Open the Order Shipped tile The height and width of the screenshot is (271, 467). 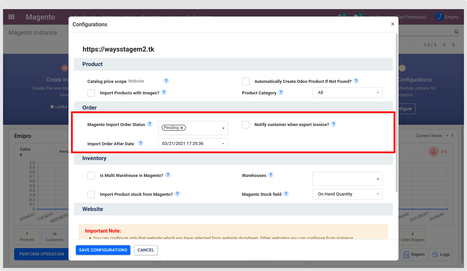tap(412, 237)
